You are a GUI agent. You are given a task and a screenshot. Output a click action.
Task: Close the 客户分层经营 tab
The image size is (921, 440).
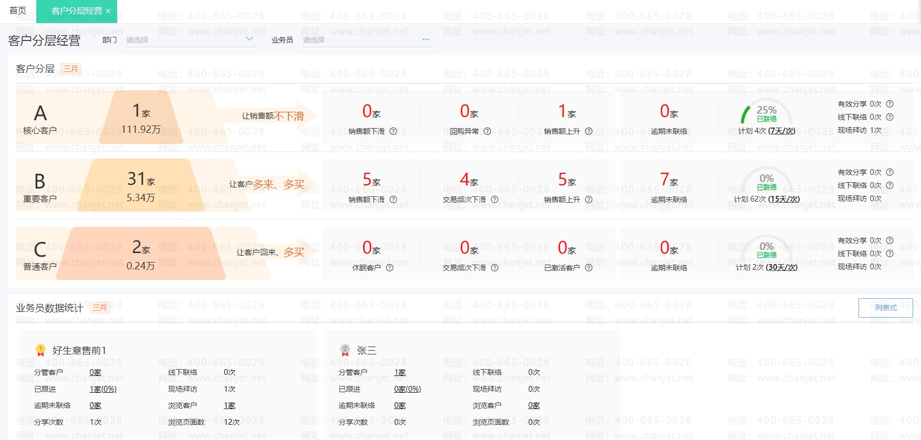click(108, 11)
